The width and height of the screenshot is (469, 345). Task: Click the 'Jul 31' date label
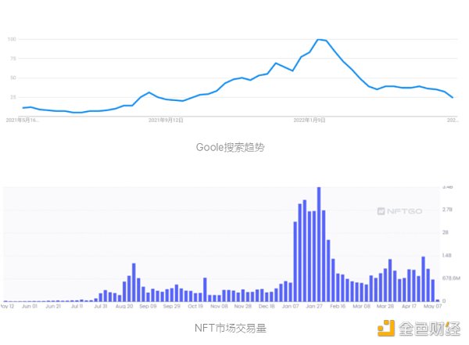[x=101, y=306]
